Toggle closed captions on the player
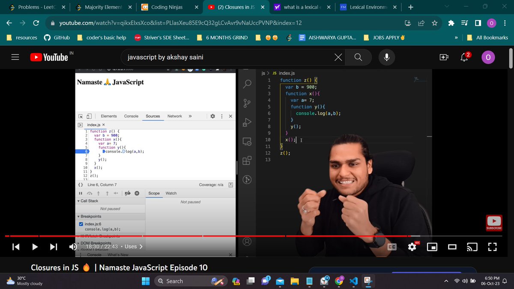Screen dimensions: 514x289 (392, 247)
